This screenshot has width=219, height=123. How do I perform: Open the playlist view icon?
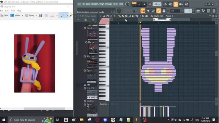pos(198,11)
